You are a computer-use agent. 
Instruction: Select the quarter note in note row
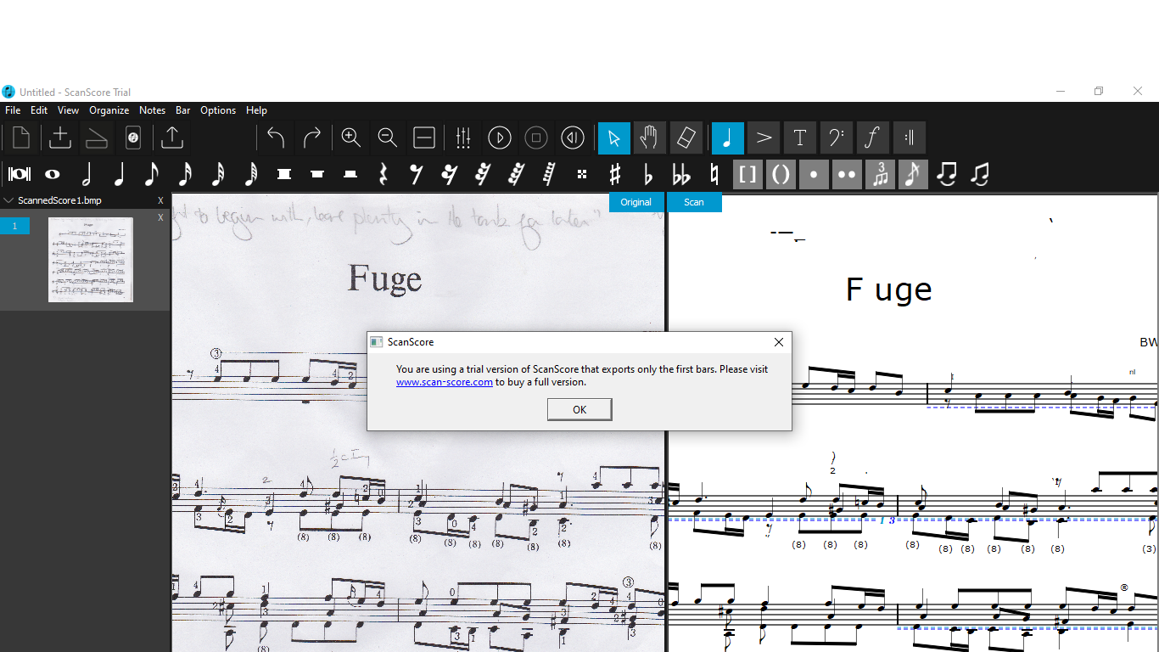click(119, 174)
